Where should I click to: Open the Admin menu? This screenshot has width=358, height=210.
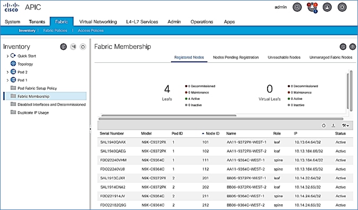pyautogui.click(x=174, y=22)
